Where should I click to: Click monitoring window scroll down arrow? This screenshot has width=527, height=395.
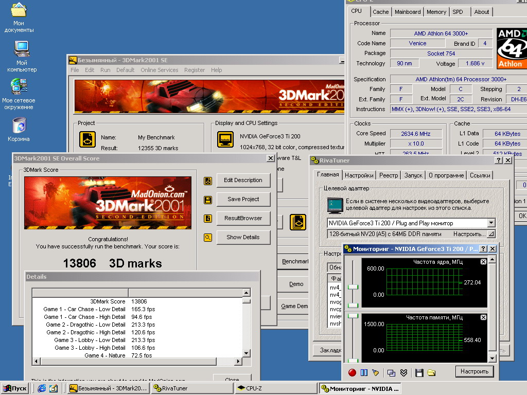[x=492, y=358]
